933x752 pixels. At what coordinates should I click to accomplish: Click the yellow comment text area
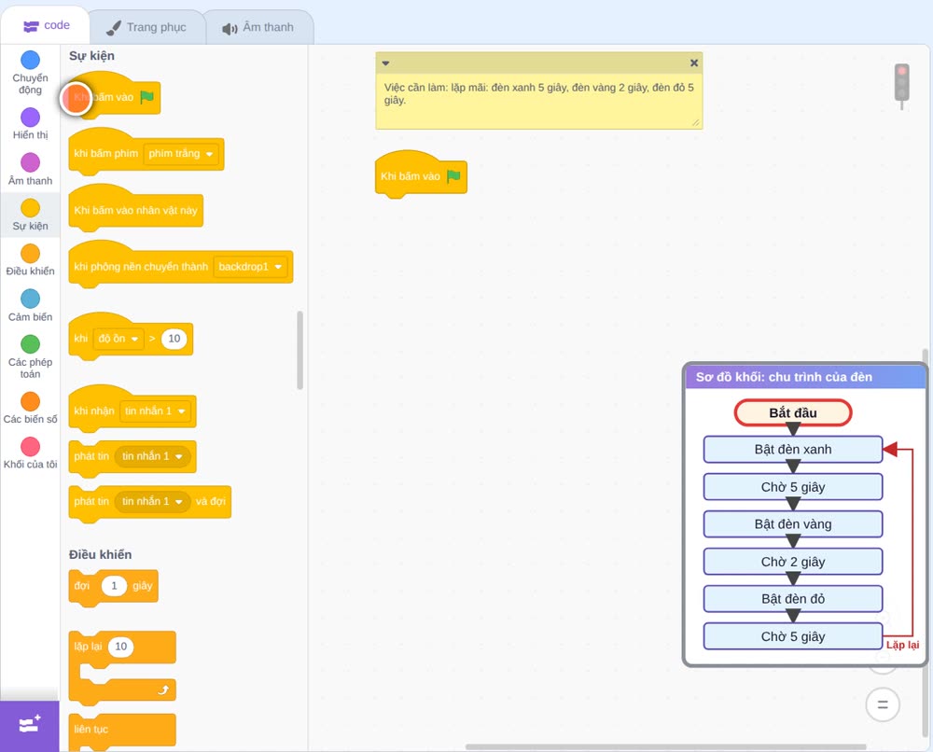[539, 101]
